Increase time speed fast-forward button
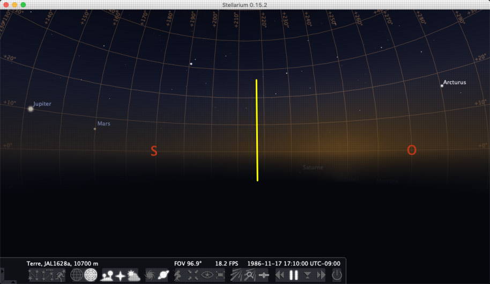Viewport: 490px width, 284px height. [x=321, y=275]
